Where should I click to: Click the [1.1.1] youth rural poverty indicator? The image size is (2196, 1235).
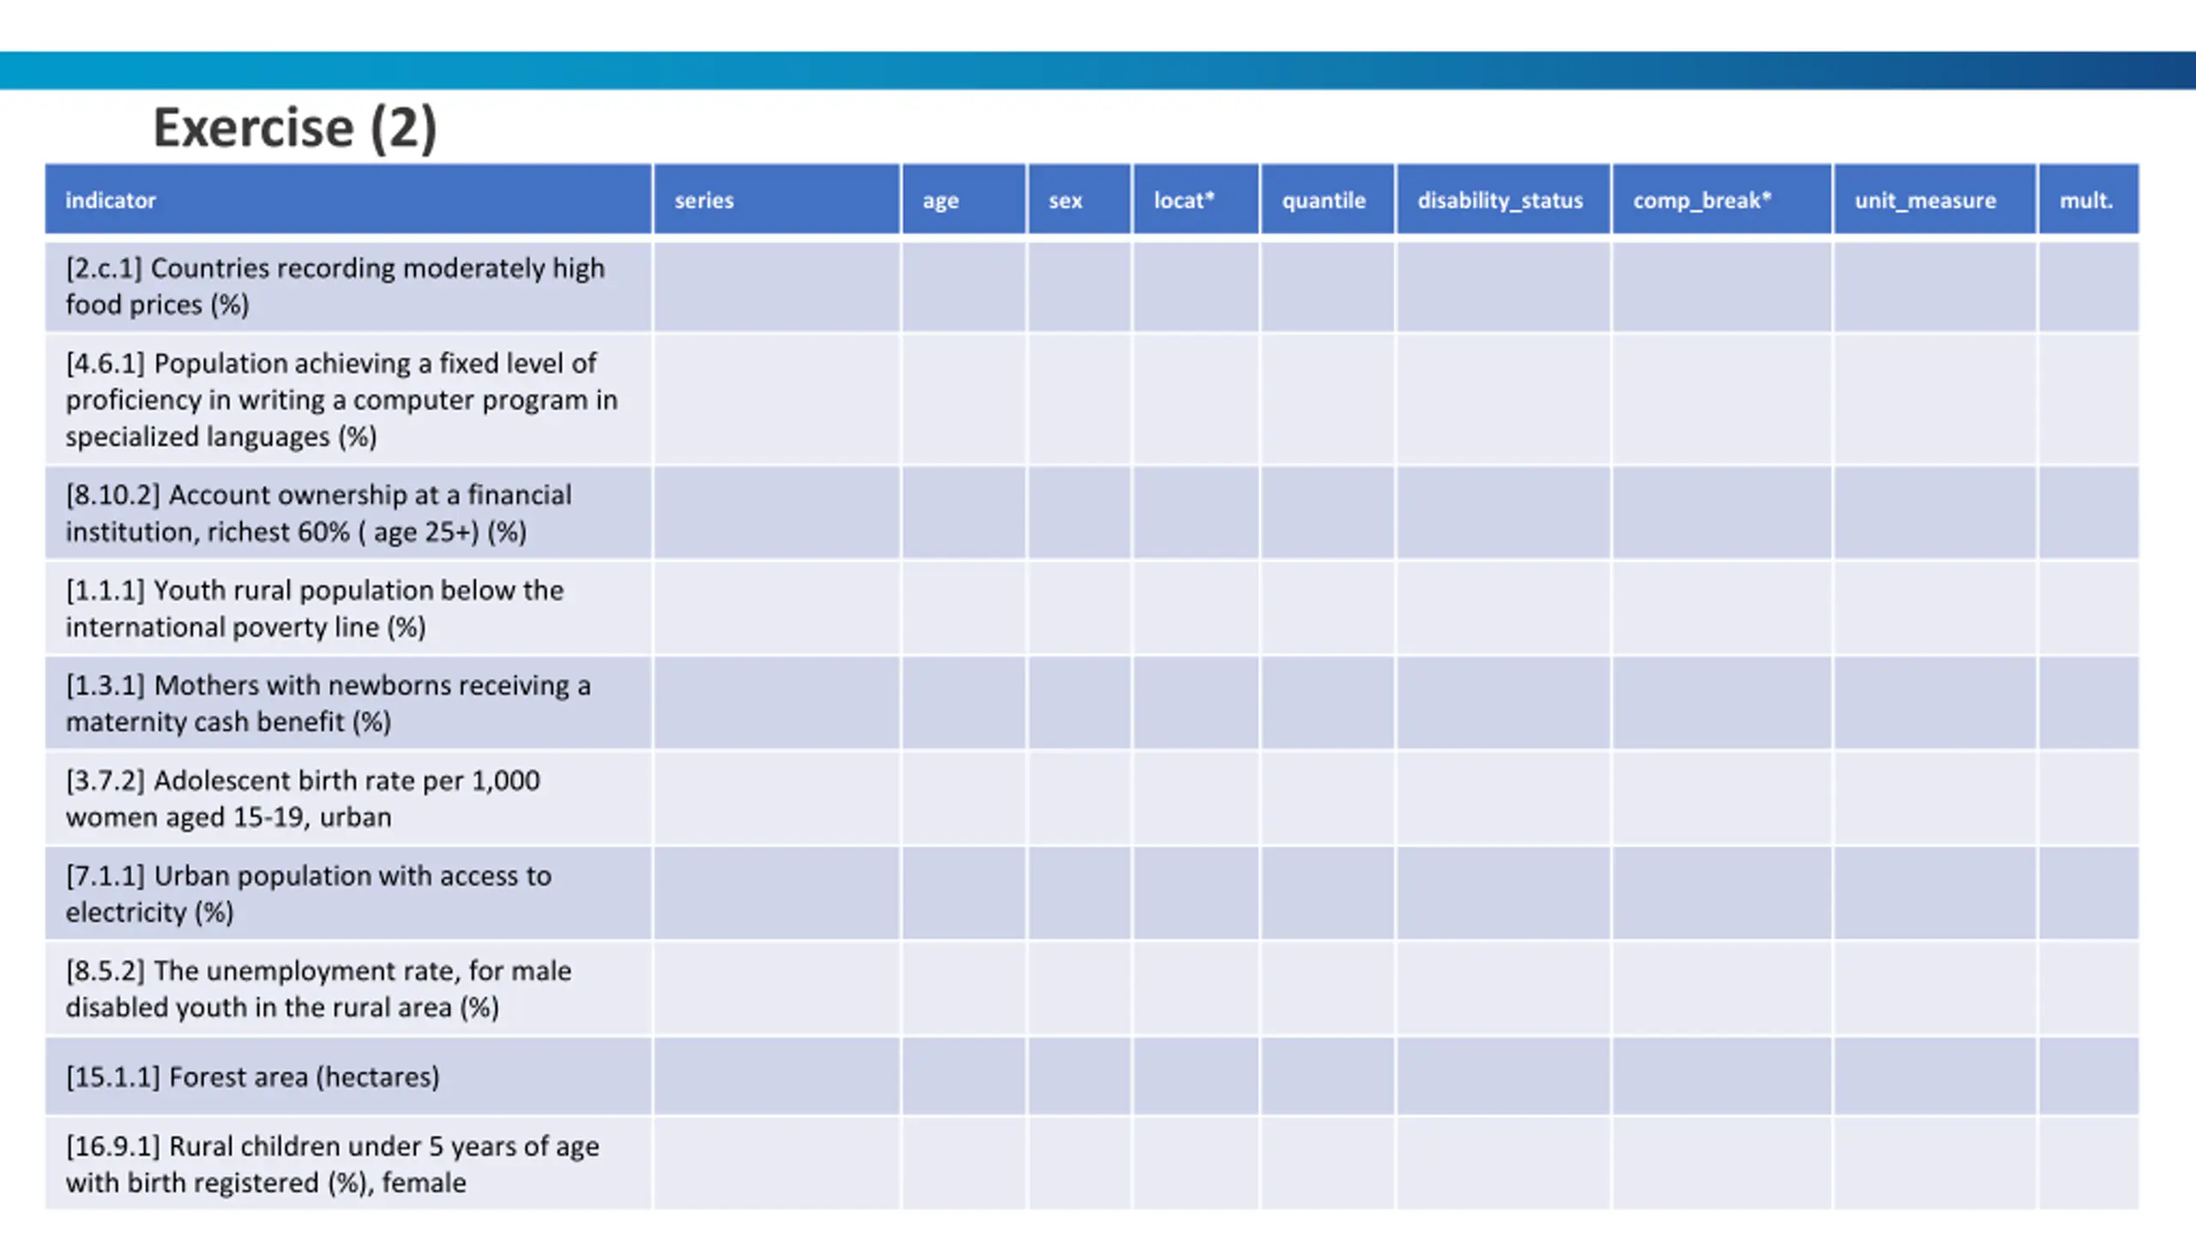(x=348, y=608)
